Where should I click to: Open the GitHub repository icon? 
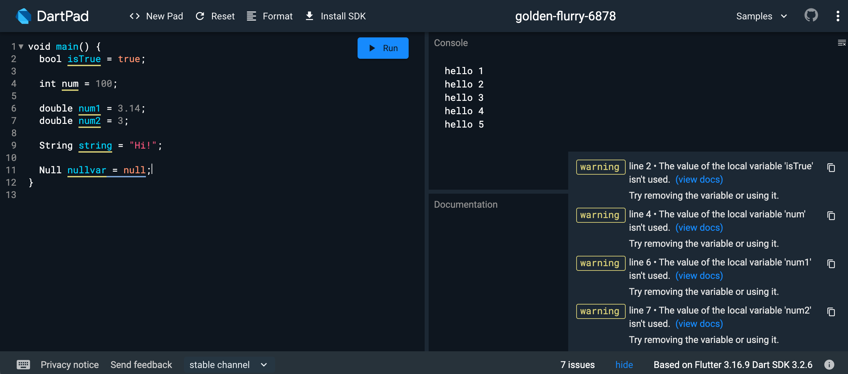tap(811, 16)
